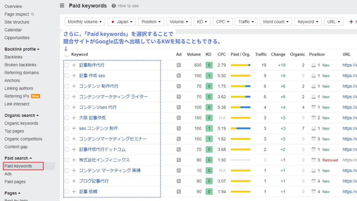
Task: Open the Japan country dropdown
Action: tap(122, 22)
